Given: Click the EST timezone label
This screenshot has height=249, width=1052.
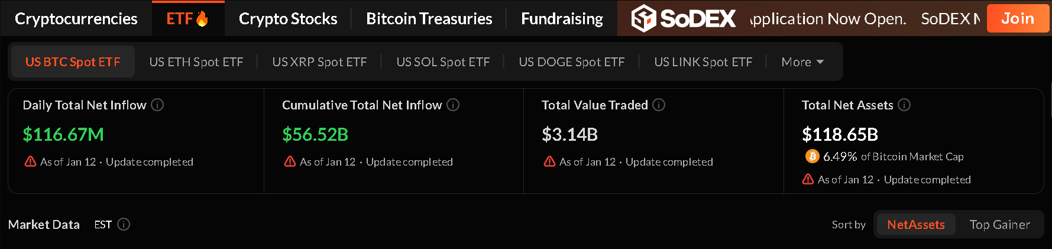Looking at the screenshot, I should (x=103, y=225).
